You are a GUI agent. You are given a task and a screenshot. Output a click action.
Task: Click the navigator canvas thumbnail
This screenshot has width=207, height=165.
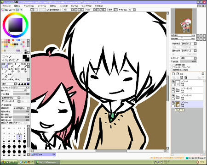[x=184, y=21]
